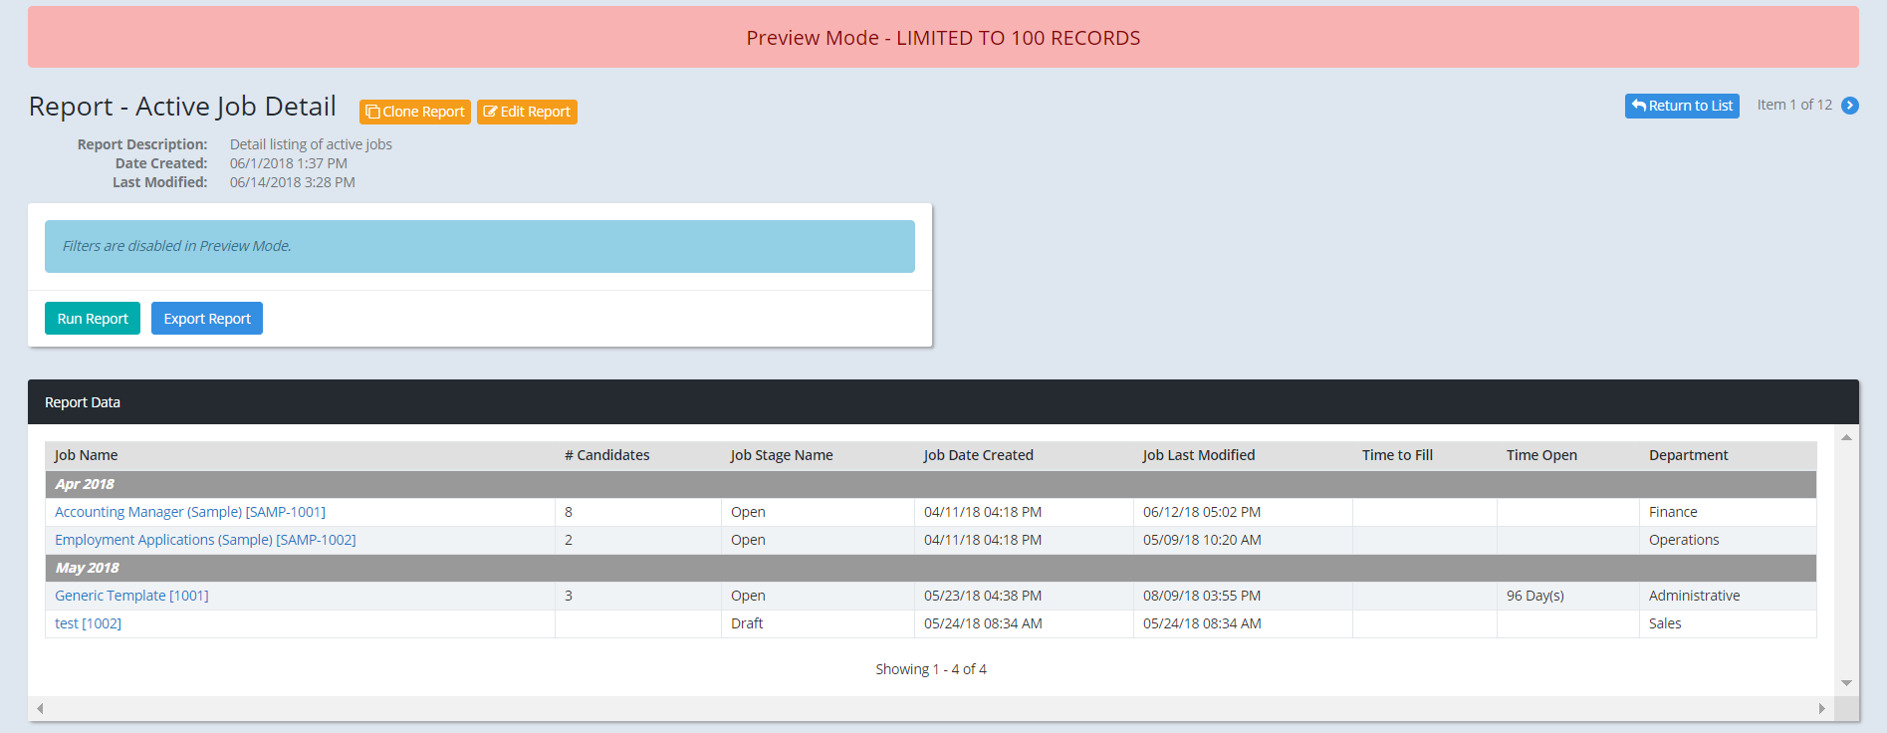The image size is (1887, 733).
Task: Click candidates count 8 for Accounting Manager
Action: click(x=638, y=512)
